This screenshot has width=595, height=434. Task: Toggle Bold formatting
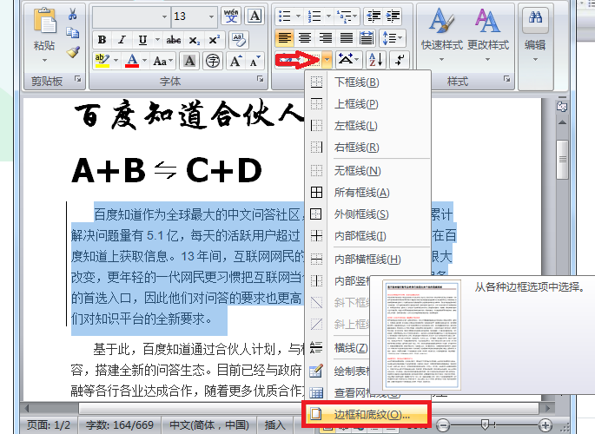click(102, 40)
